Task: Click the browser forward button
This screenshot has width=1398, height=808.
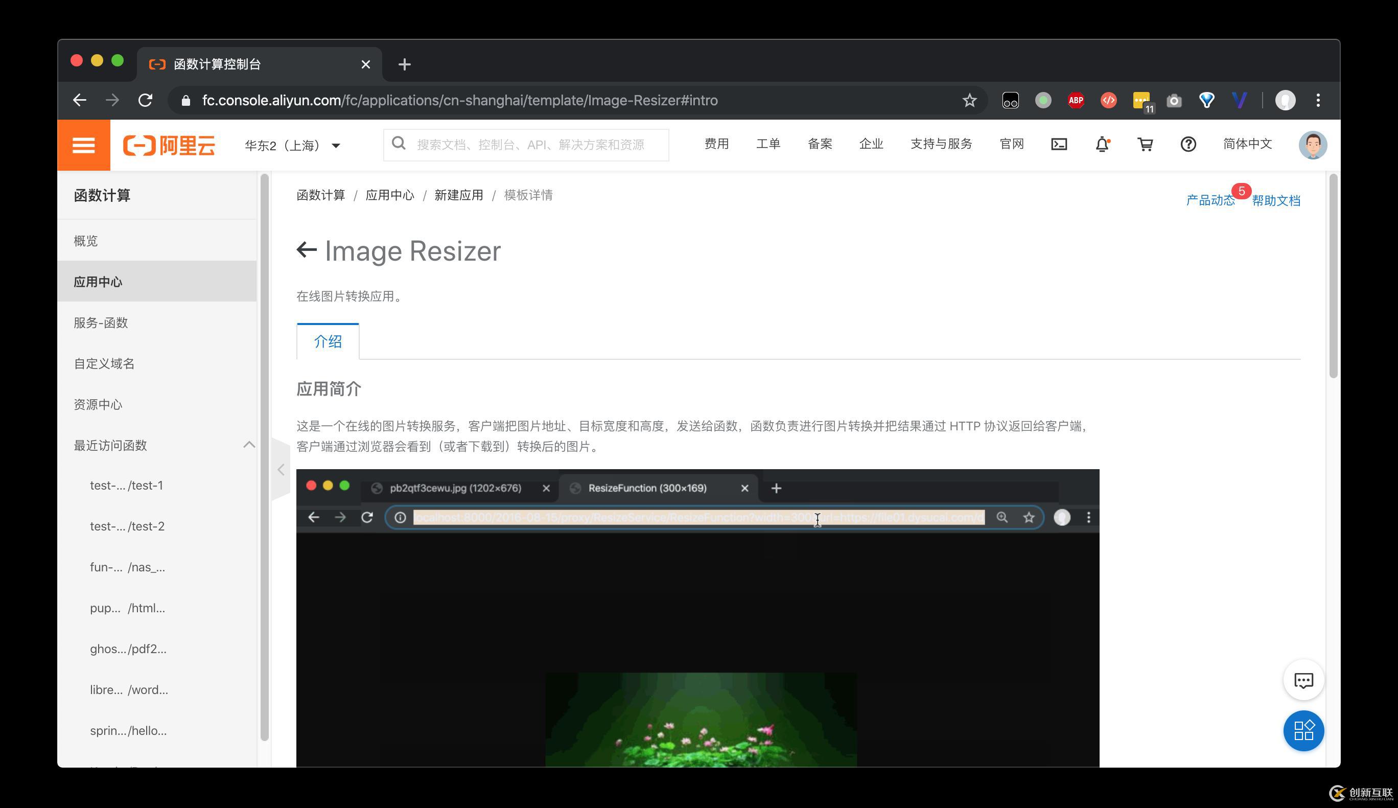Action: pyautogui.click(x=112, y=101)
